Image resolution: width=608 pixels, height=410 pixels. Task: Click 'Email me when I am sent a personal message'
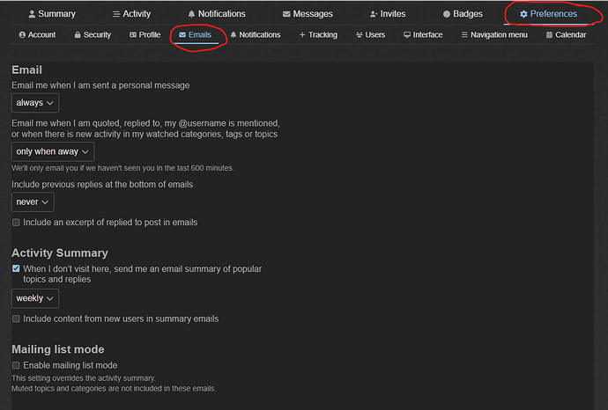[100, 85]
